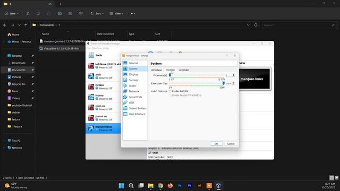Expand the This PC tree node
This screenshot has width=340, height=191.
[x=4, y=141]
